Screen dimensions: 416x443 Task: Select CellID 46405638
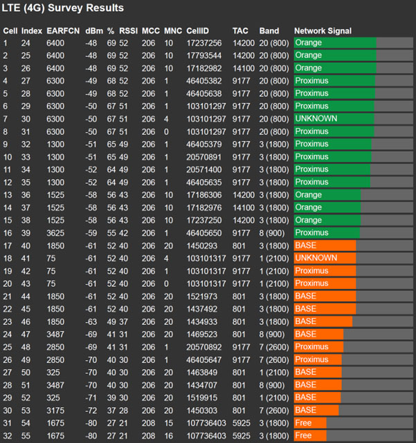204,94
